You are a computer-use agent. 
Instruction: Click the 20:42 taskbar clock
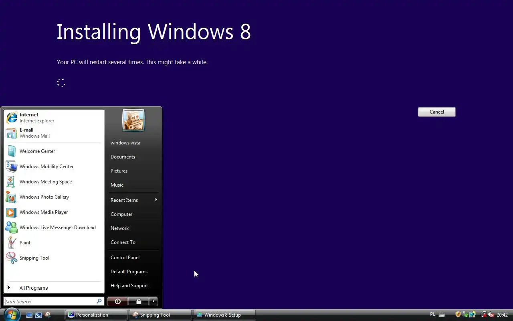pyautogui.click(x=502, y=315)
